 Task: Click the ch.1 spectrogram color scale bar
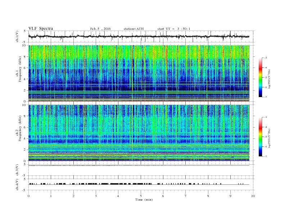(261, 77)
